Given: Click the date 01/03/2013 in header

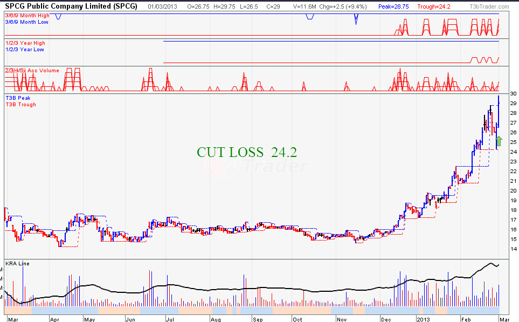Looking at the screenshot, I should [163, 6].
